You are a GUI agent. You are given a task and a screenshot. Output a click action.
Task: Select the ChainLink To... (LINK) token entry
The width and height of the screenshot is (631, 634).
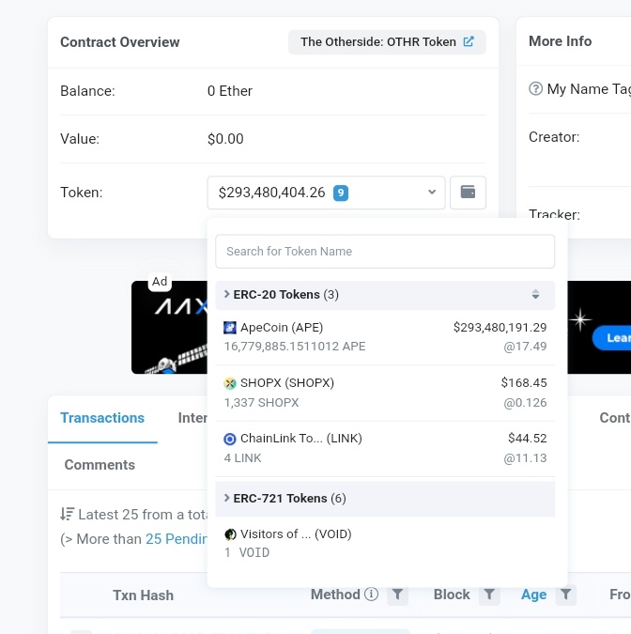(385, 448)
